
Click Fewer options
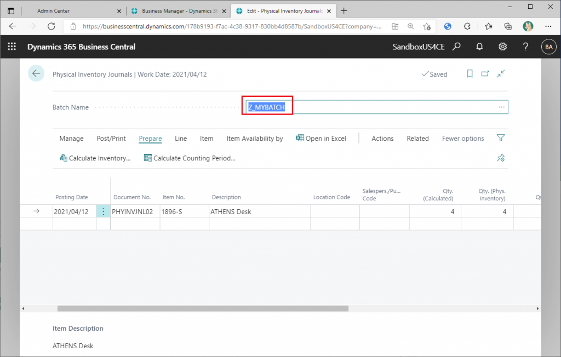click(463, 139)
